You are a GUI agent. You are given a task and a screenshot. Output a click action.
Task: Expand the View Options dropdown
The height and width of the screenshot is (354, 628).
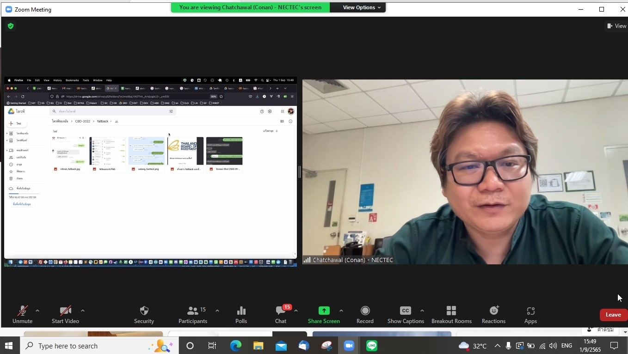click(362, 7)
